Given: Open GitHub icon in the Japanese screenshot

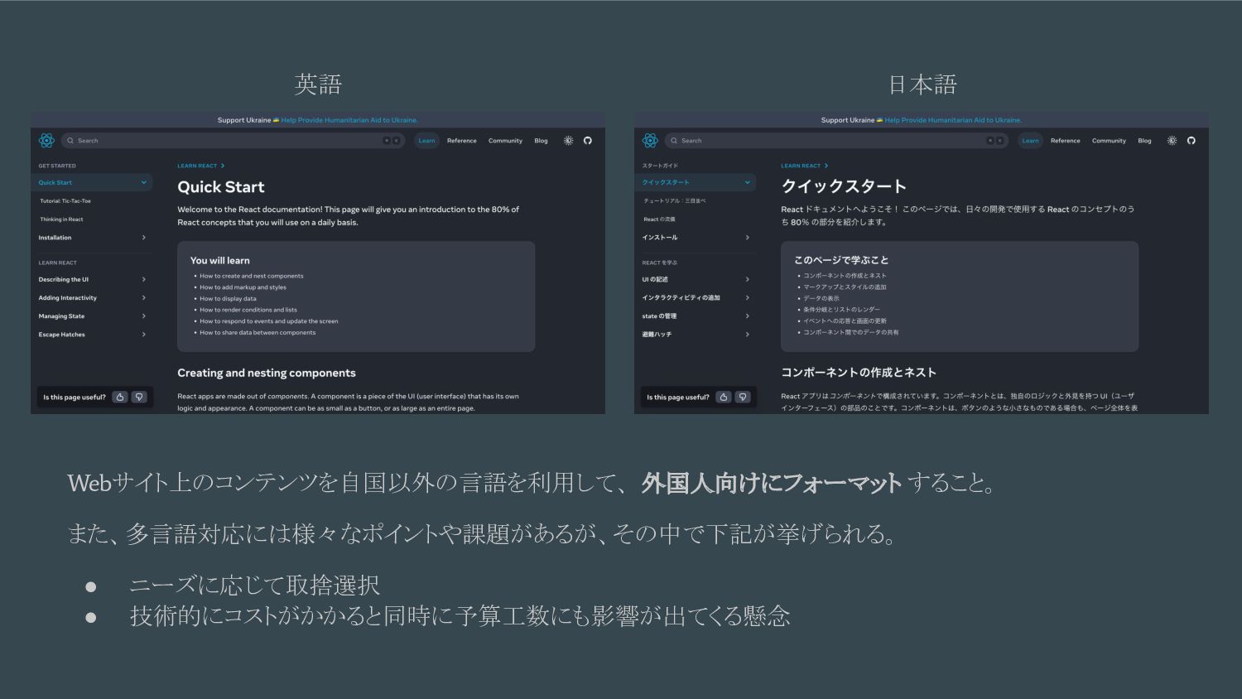Looking at the screenshot, I should pyautogui.click(x=1191, y=141).
